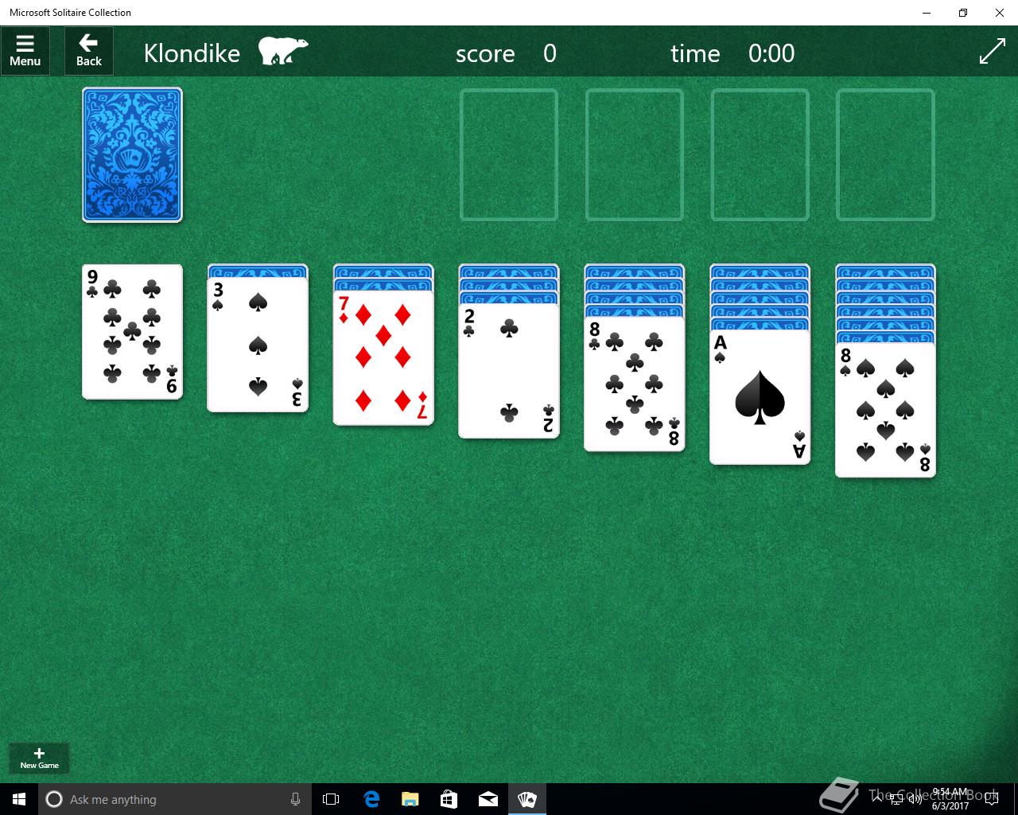
Task: Select the 3 of spades card
Action: pos(258,345)
